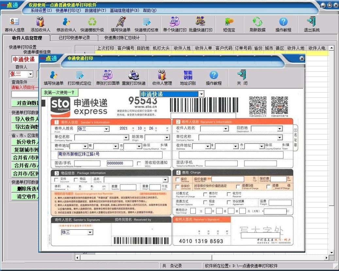Expand the 申通快递 template dropdown
Image resolution: width=339 pixels, height=271 pixels.
(201, 94)
